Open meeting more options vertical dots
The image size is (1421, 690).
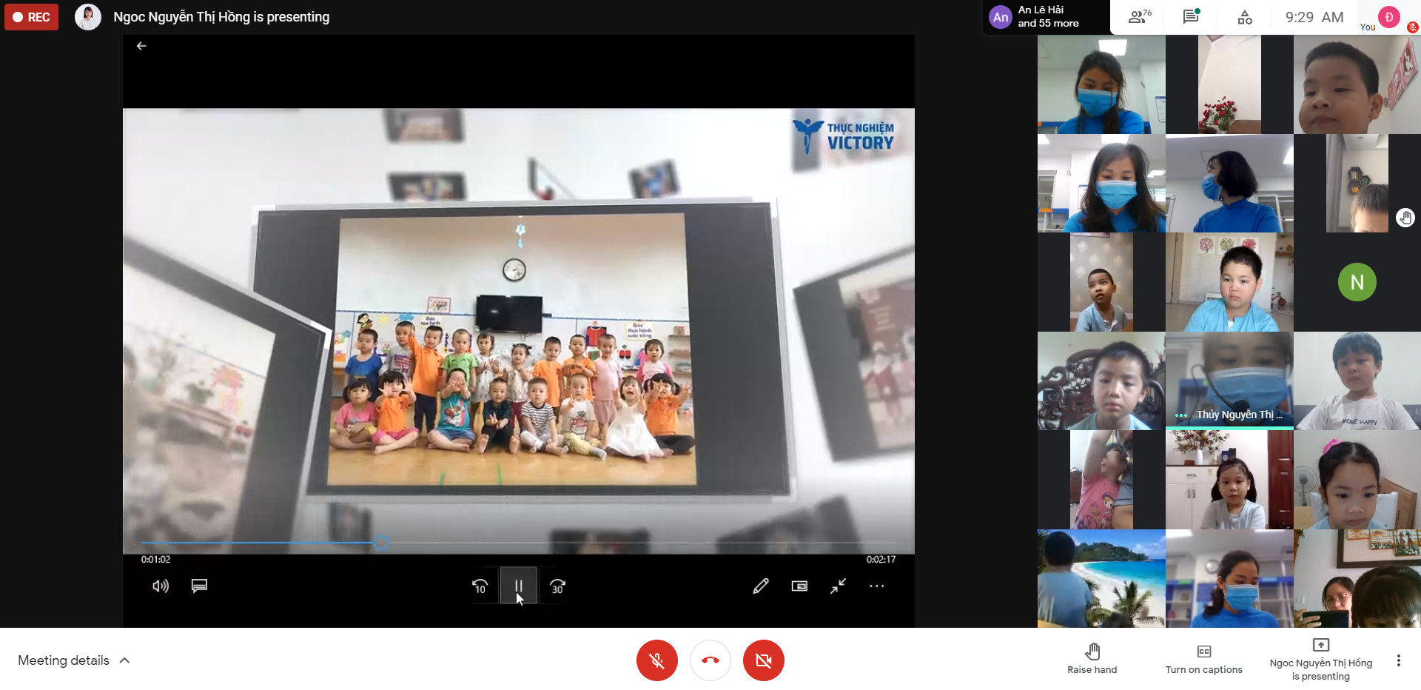(1398, 660)
